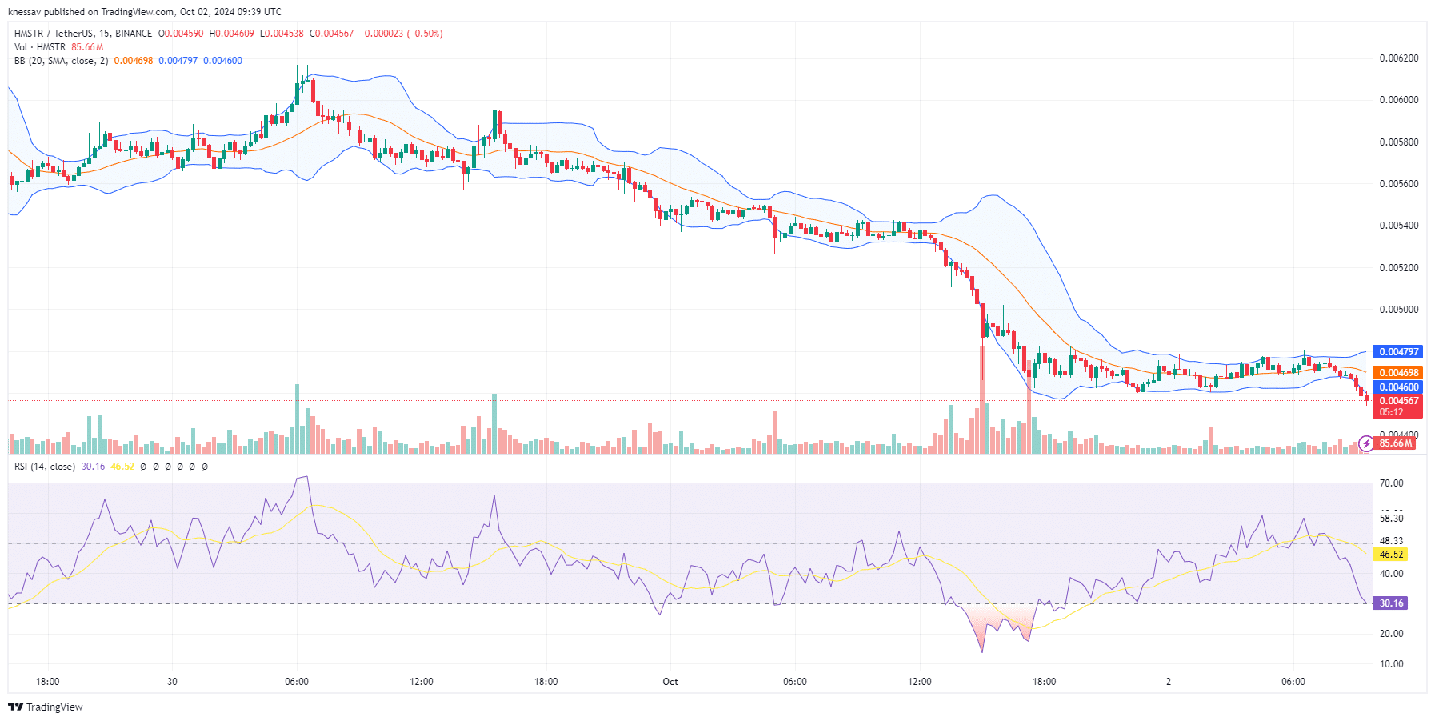Screen dimensions: 1435x721
Task: Click the yellow 46.52 RSI axis tag
Action: click(x=1391, y=555)
